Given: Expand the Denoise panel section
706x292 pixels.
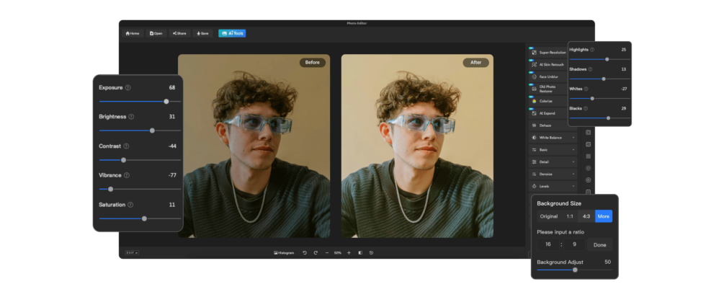Looking at the screenshot, I should pos(553,174).
